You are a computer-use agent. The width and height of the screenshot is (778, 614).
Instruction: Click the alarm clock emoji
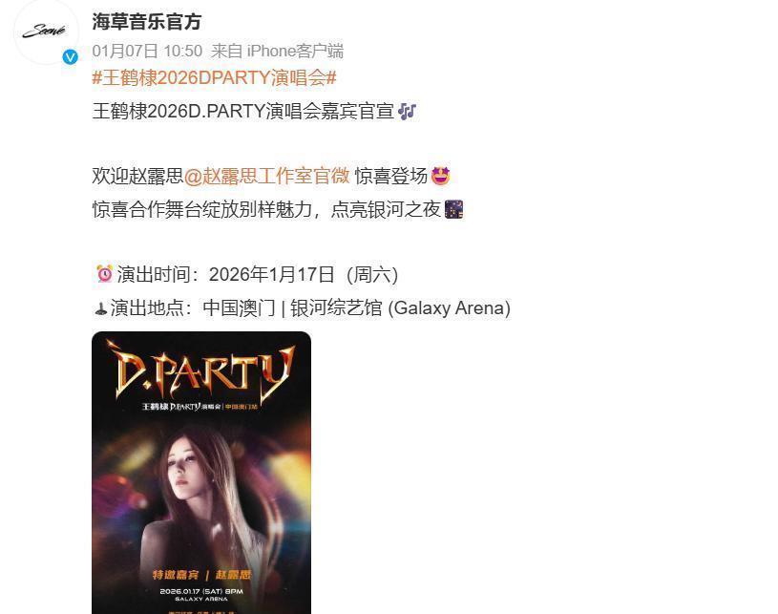pyautogui.click(x=104, y=273)
